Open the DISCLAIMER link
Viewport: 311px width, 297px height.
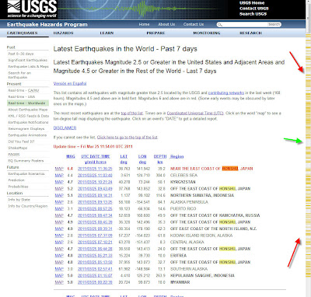(65, 128)
